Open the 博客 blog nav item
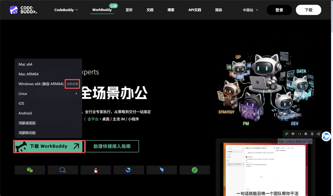 (x=171, y=10)
